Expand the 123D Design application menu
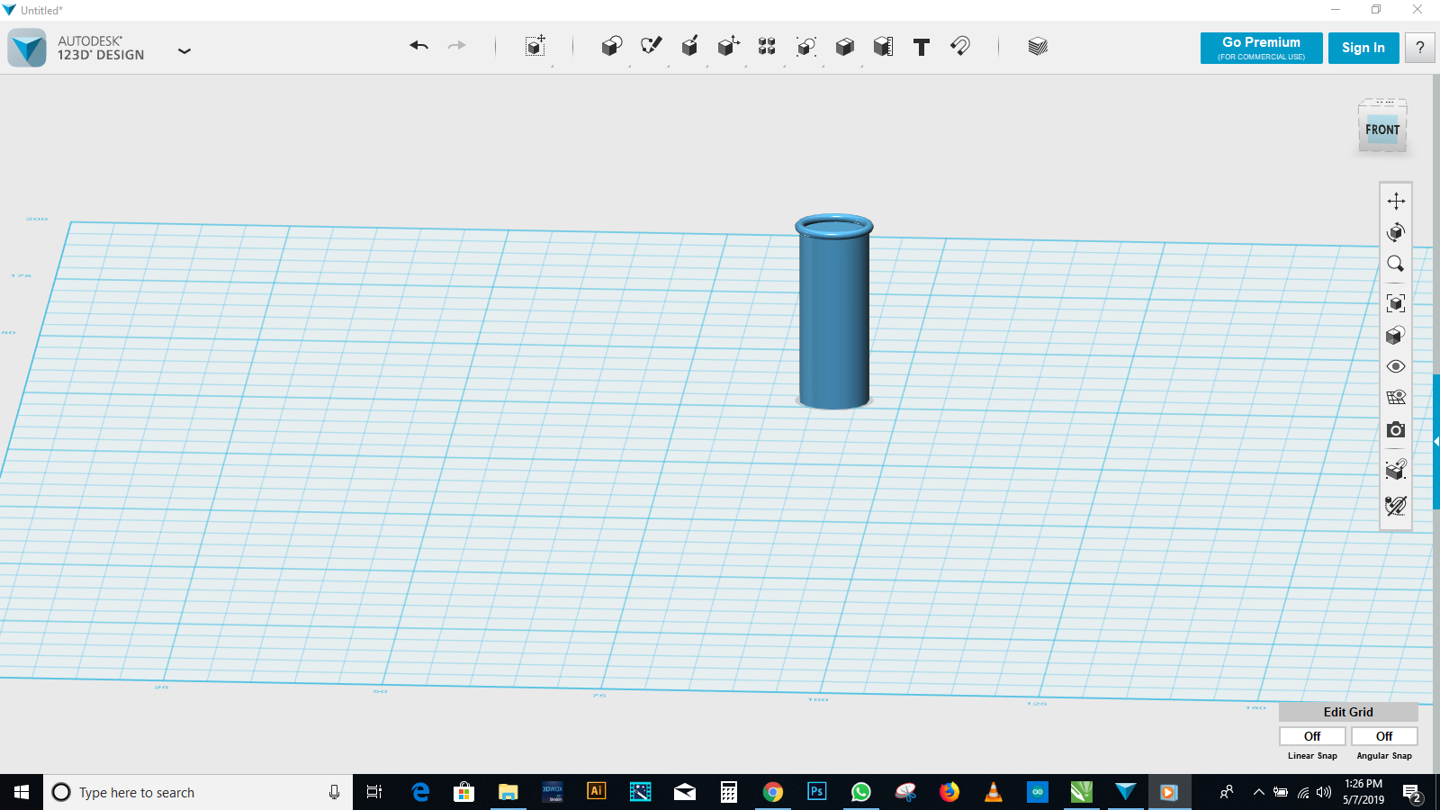This screenshot has width=1440, height=810. pos(184,51)
